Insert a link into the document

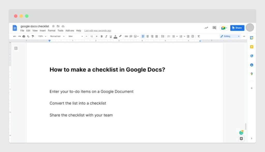126,36
